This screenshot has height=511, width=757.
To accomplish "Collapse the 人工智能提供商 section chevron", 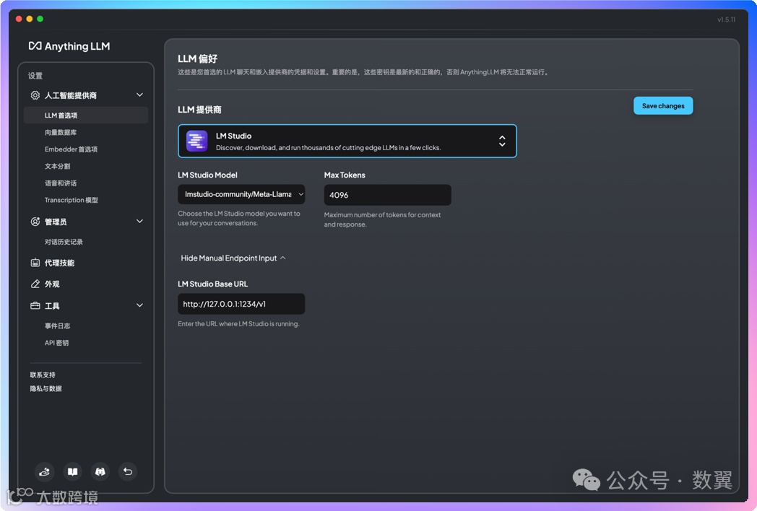I will 139,95.
